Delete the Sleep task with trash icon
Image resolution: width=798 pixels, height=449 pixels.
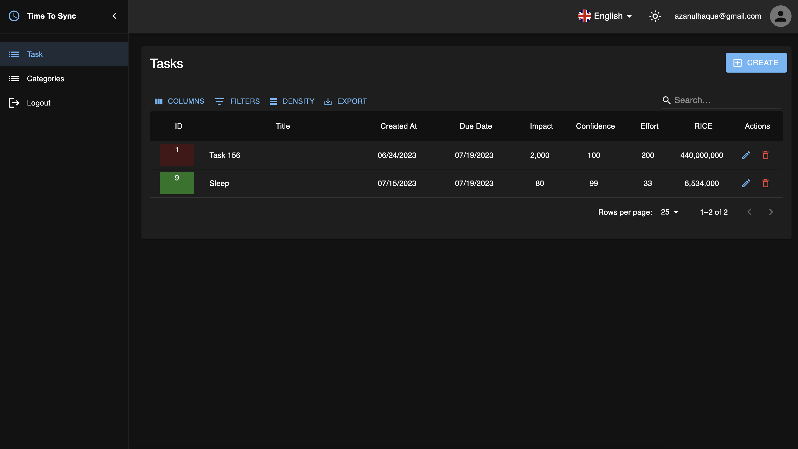pos(766,184)
